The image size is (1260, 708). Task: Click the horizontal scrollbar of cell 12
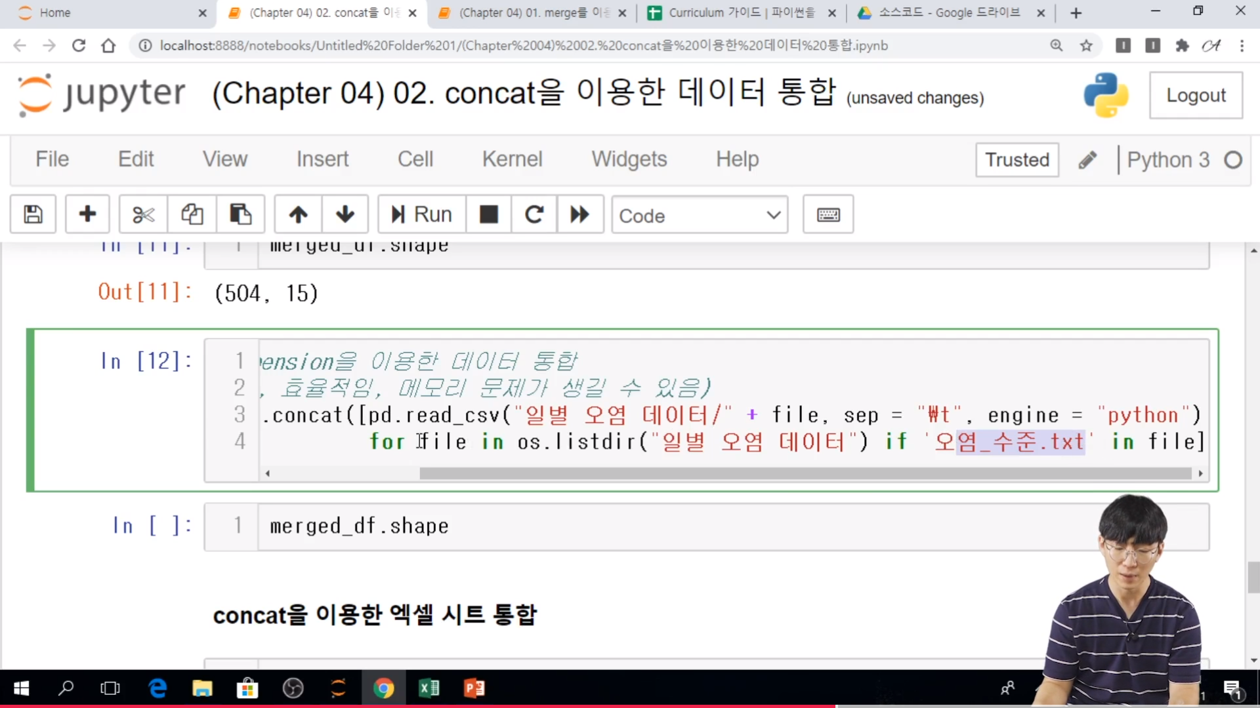805,473
